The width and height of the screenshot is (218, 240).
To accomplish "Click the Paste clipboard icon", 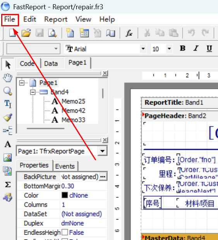I will [173, 33].
